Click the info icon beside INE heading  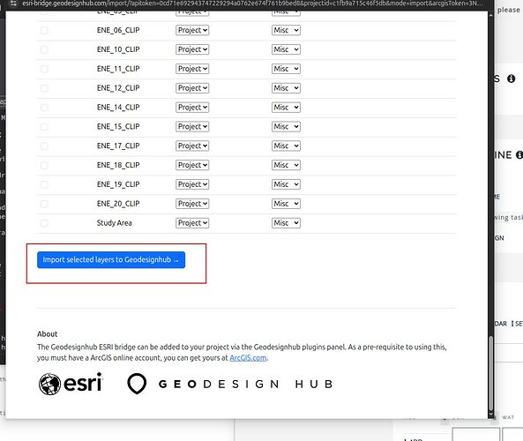pos(519,154)
